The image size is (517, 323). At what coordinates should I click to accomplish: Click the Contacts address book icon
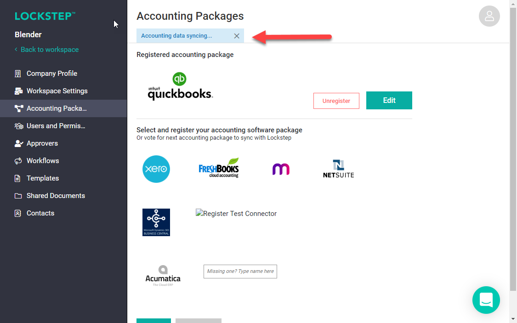click(x=18, y=213)
